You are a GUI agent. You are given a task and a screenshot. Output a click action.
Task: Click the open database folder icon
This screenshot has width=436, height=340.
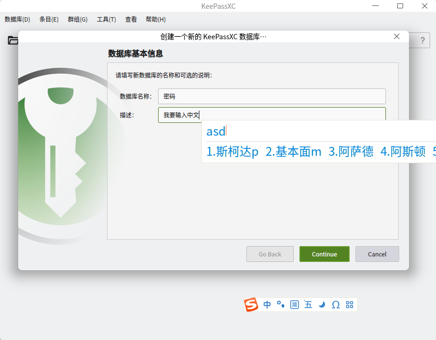(x=12, y=40)
